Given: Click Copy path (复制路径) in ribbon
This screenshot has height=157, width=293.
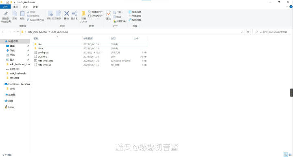Looking at the screenshot, I should coord(33,16).
